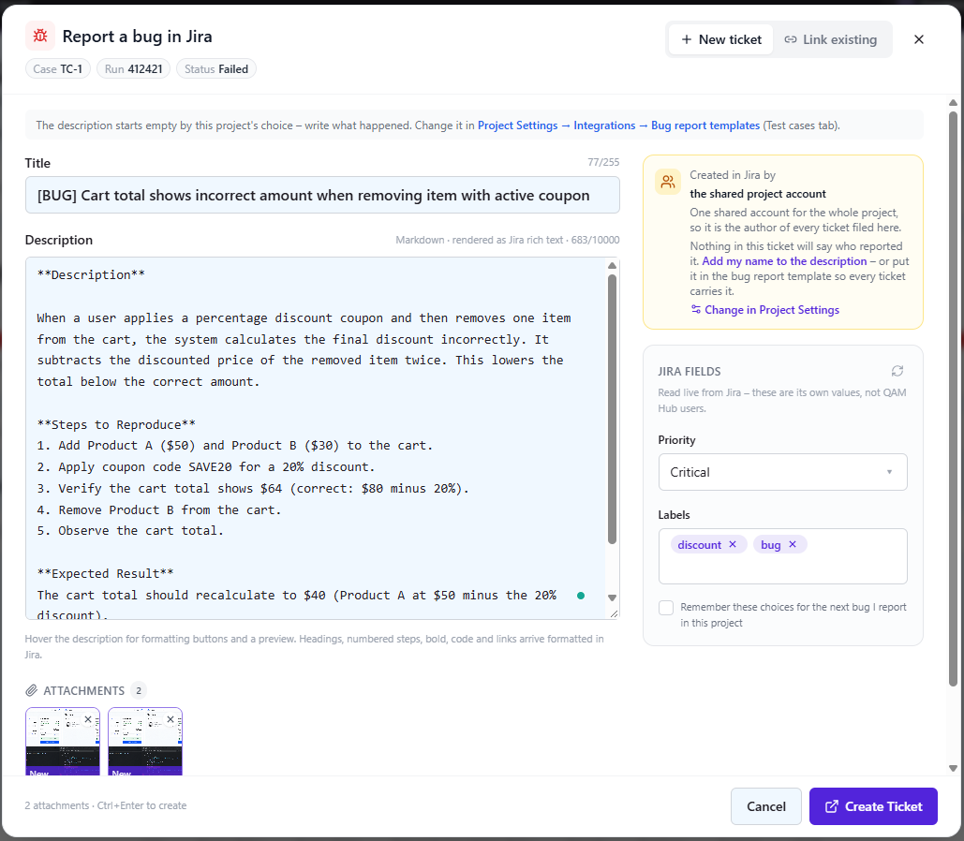
Task: Click the shared account users icon
Action: (668, 182)
